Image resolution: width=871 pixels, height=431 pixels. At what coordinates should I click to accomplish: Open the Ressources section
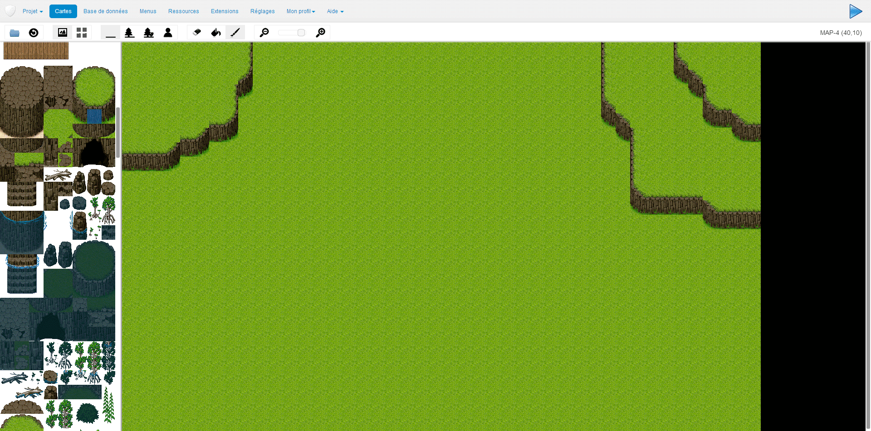coord(184,11)
